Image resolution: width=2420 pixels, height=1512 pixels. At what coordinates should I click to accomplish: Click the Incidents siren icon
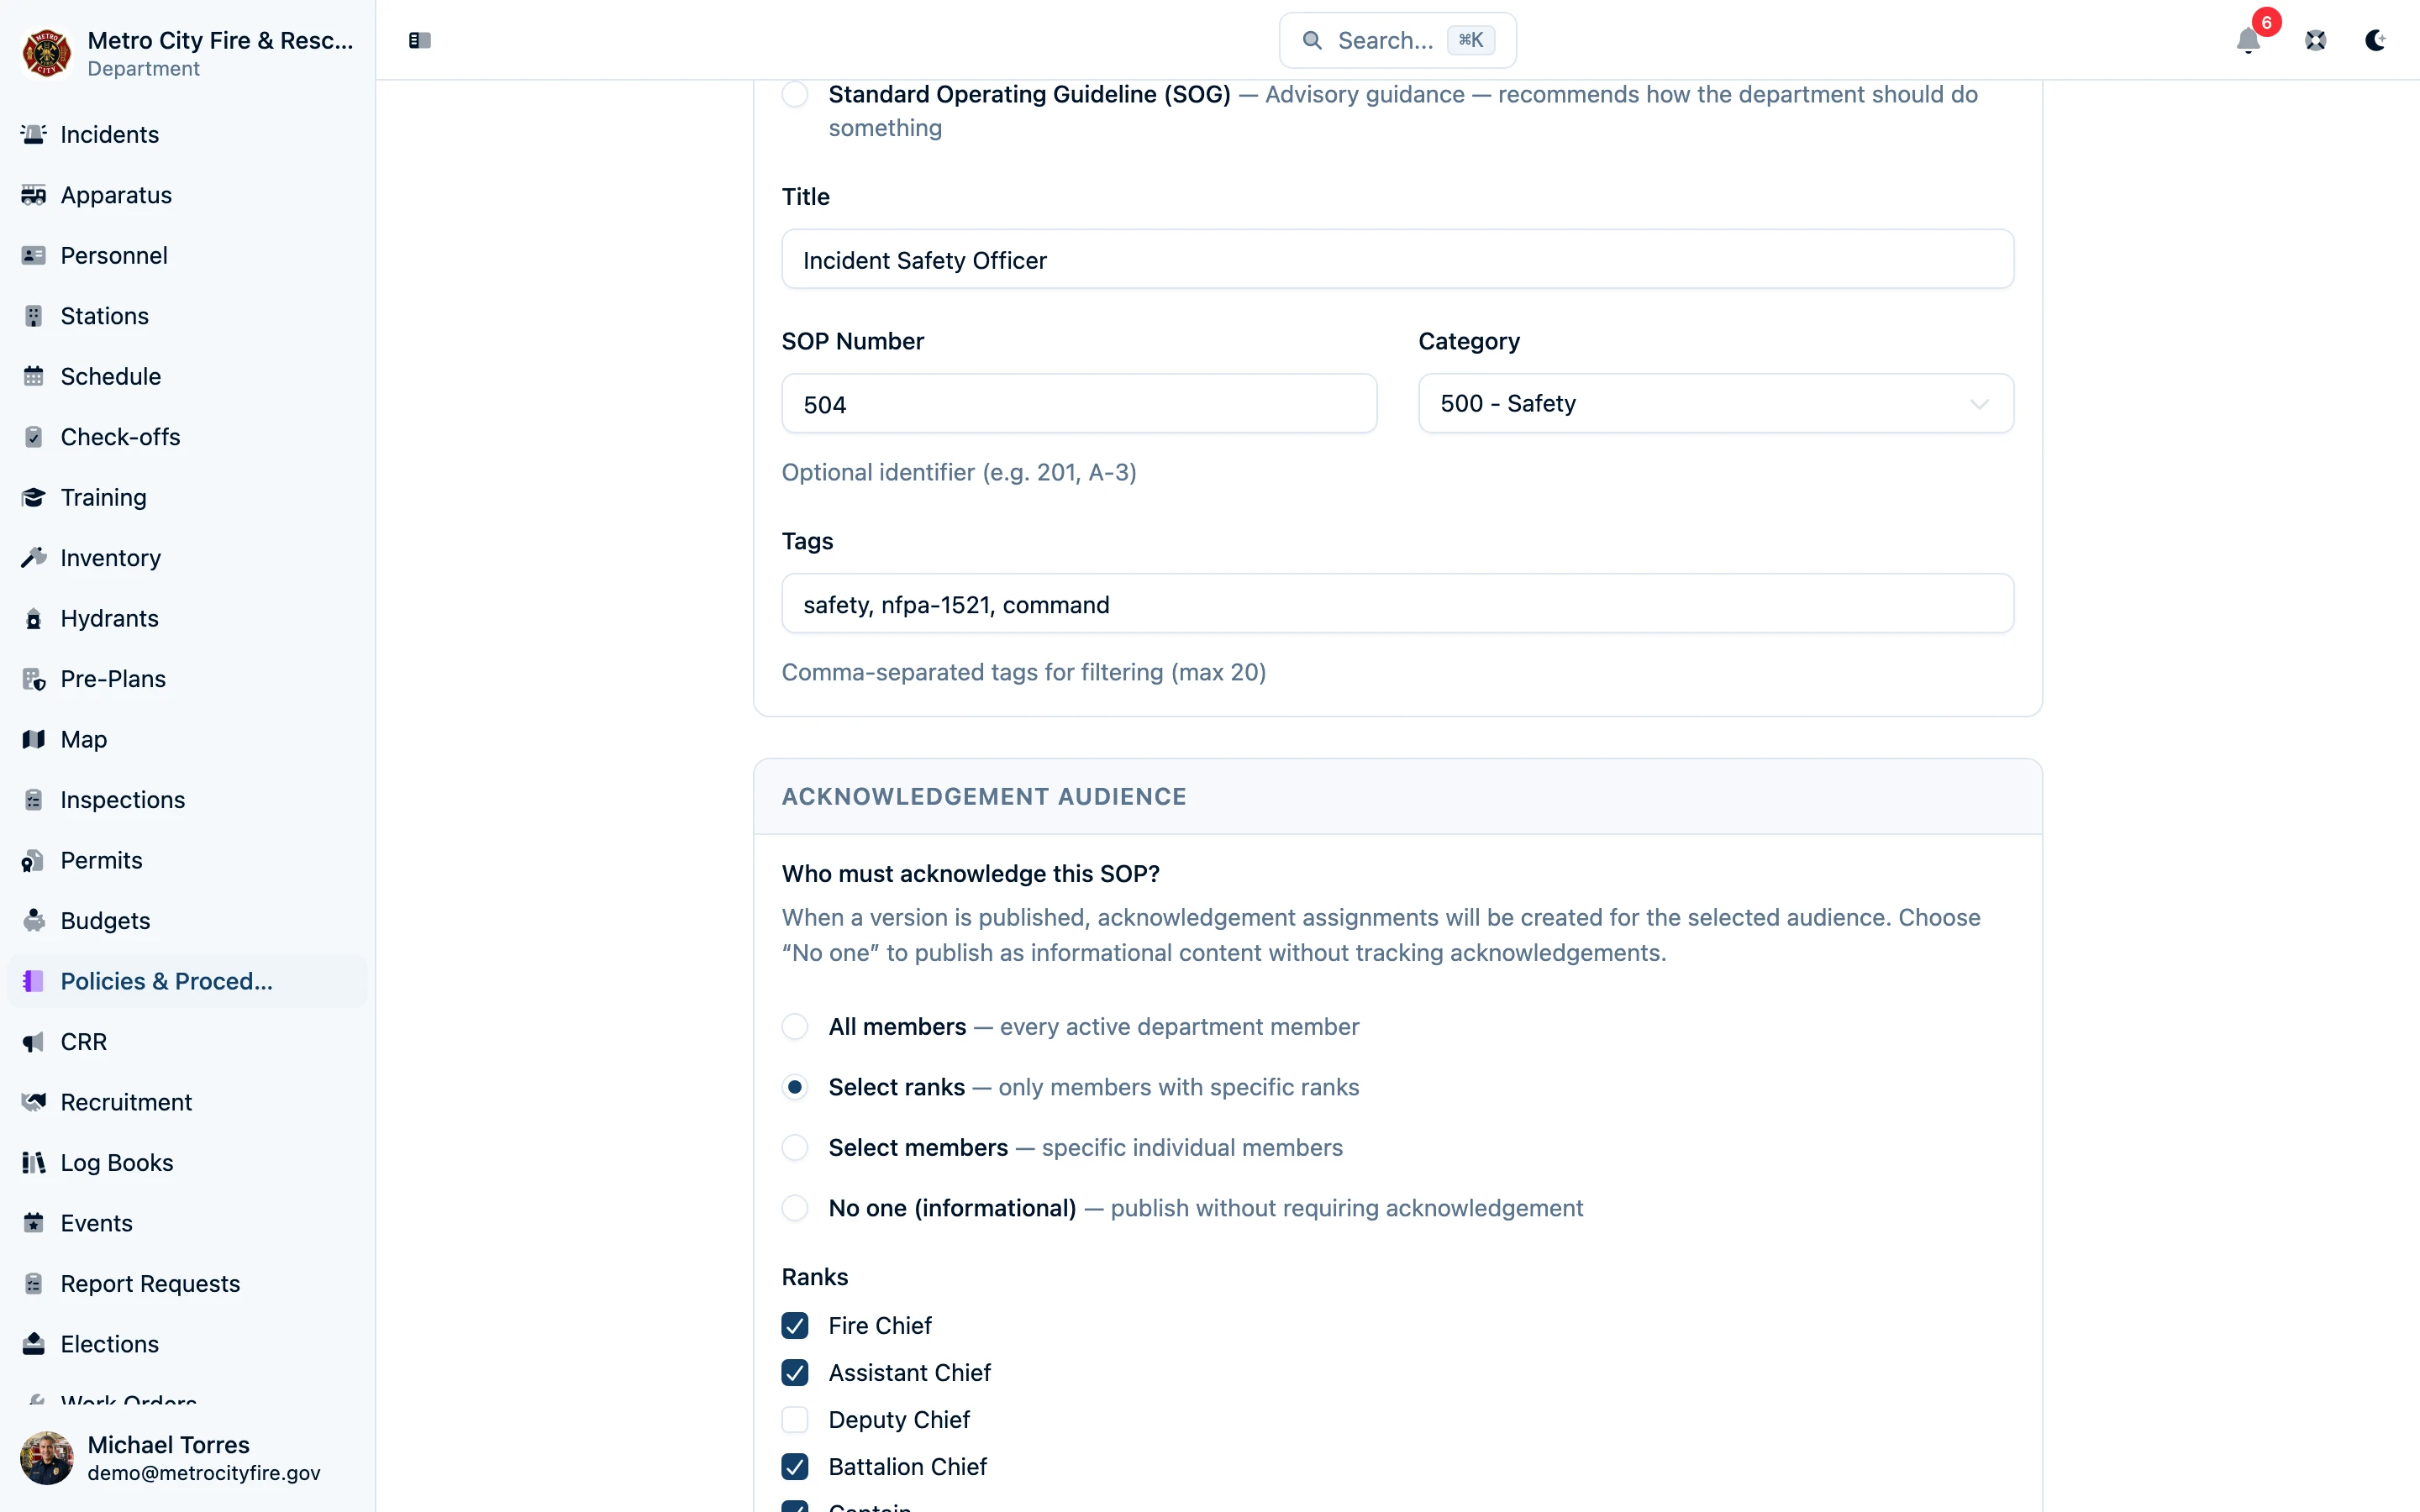34,134
